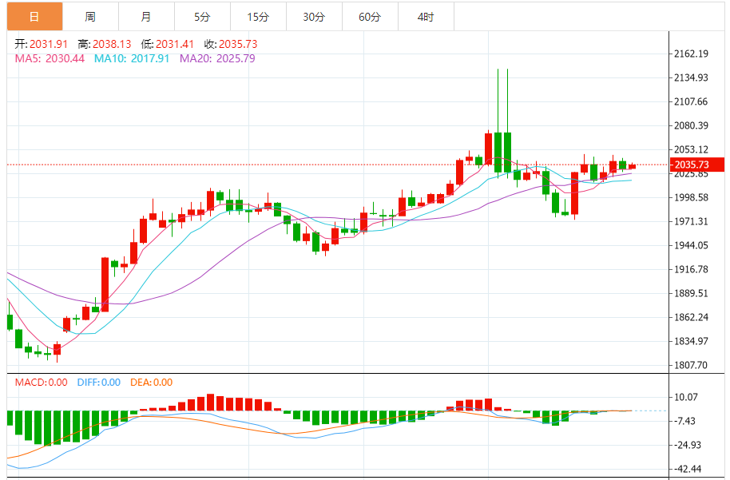Image resolution: width=730 pixels, height=480 pixels.
Task: Open the 60分 timeframe tab
Action: tap(370, 17)
